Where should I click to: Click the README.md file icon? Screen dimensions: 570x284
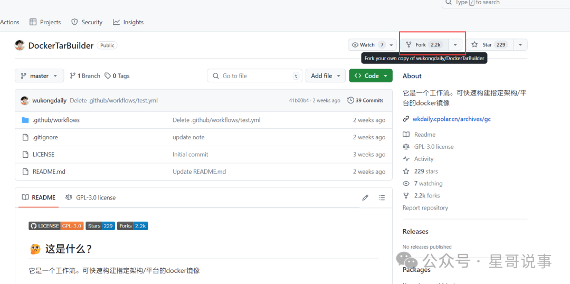click(x=25, y=171)
